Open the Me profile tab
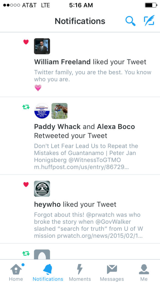The width and height of the screenshot is (160, 284). (144, 272)
